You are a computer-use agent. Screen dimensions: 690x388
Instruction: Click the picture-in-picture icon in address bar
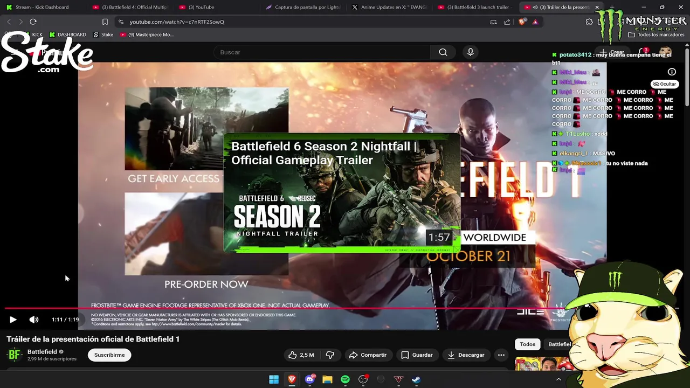(493, 22)
